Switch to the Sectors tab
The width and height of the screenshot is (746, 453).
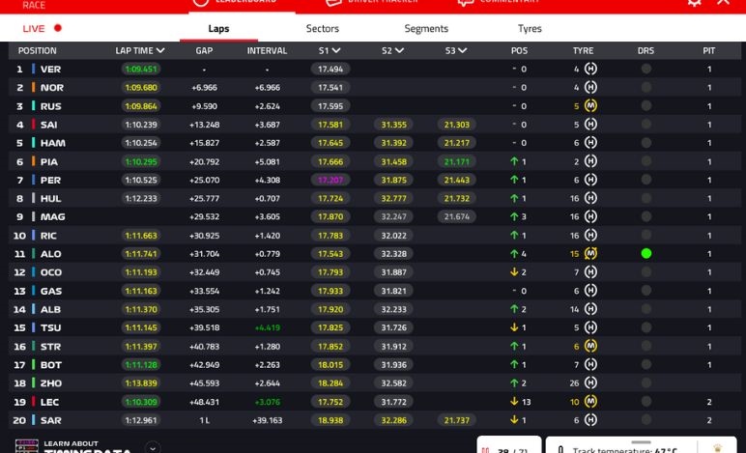(323, 29)
